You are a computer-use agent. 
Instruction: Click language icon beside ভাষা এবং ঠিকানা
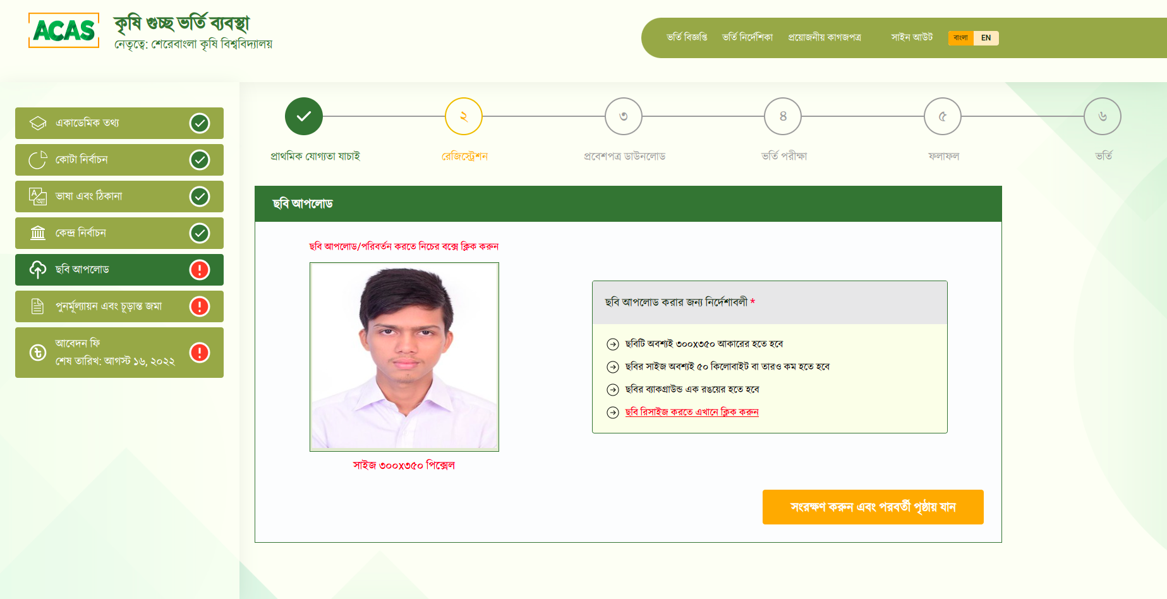tap(38, 197)
